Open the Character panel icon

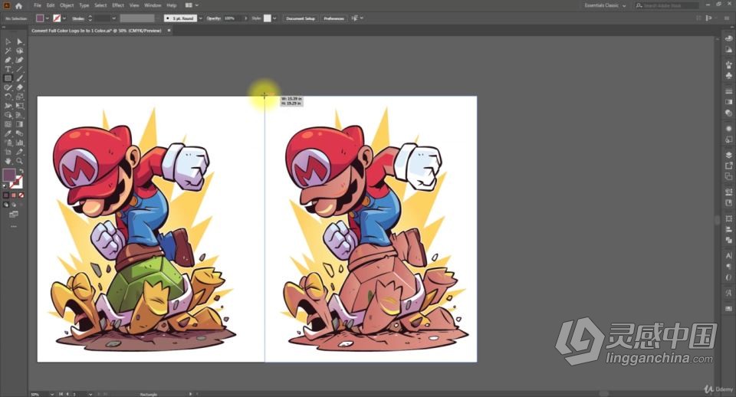tap(728, 256)
